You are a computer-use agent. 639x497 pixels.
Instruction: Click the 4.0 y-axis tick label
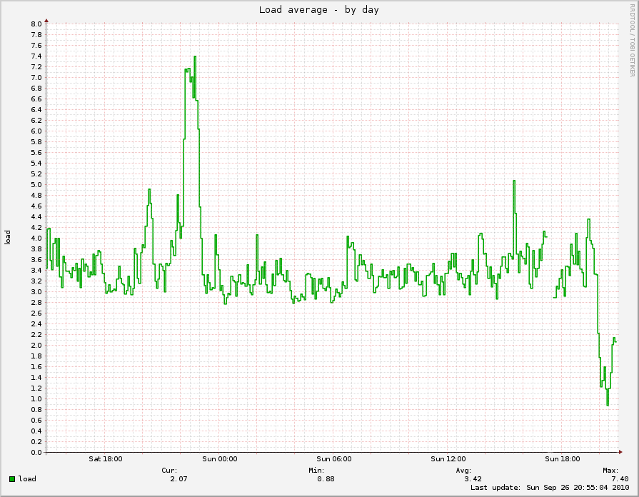[36, 239]
